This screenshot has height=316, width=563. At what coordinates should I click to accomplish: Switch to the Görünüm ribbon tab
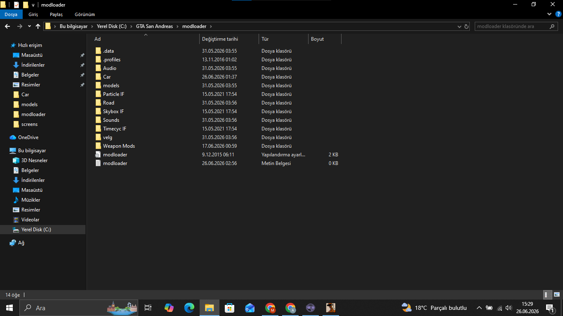click(x=85, y=14)
